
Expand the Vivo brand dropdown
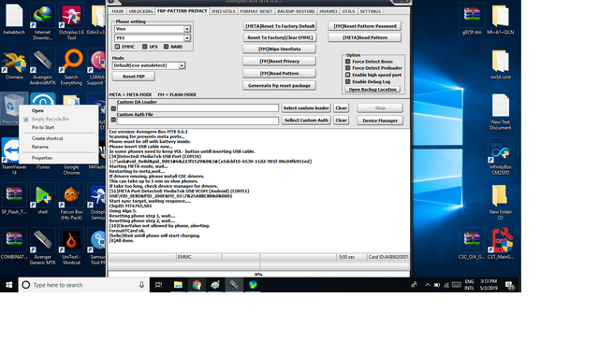(x=187, y=29)
